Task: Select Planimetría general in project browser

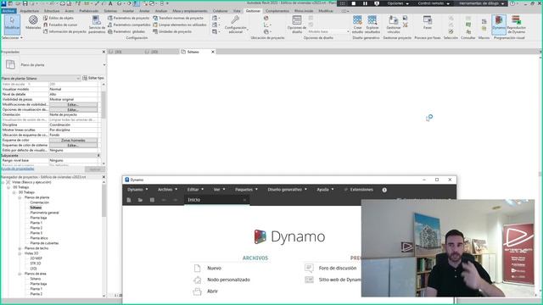Action: [x=44, y=213]
